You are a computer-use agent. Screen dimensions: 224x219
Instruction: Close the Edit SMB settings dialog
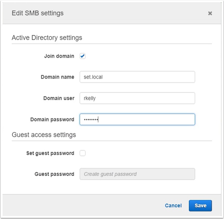point(210,13)
